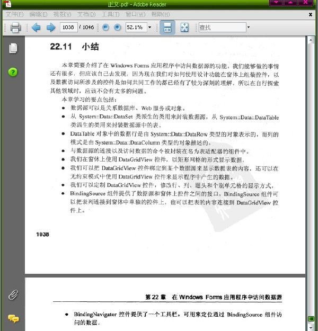Open the Attachments paperclip panel
The width and height of the screenshot is (318, 331).
click(x=13, y=295)
